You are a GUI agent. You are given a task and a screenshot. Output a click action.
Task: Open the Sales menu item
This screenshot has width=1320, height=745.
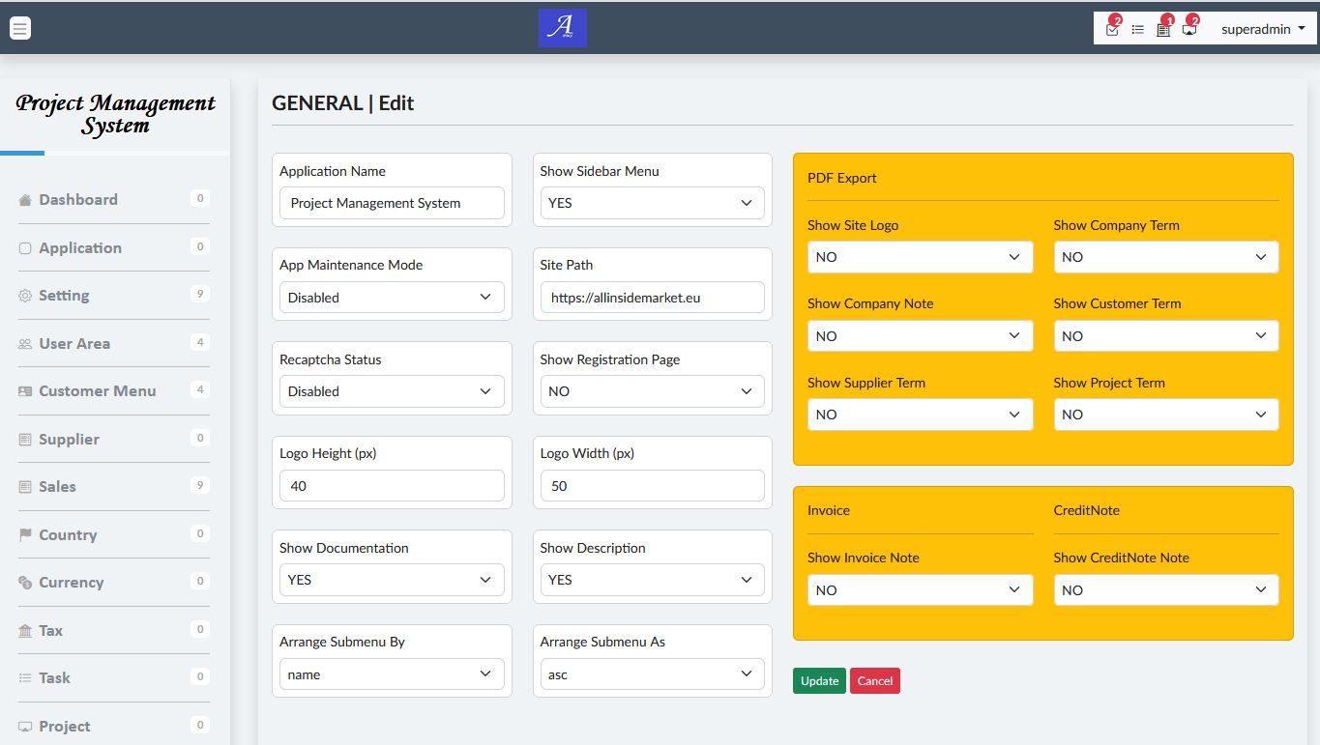pos(114,487)
